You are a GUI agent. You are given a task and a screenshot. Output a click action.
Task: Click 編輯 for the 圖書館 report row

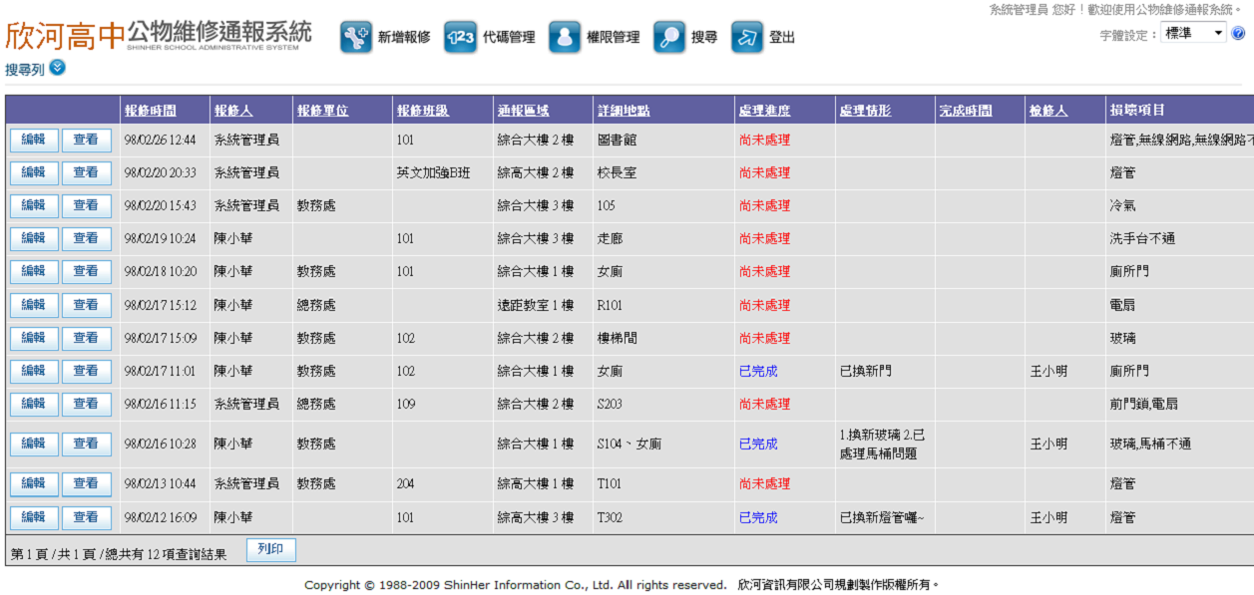[x=34, y=140]
